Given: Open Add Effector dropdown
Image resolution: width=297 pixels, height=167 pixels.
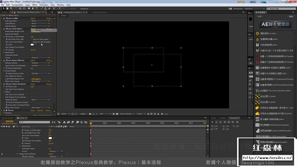Looking at the screenshot, I should pyautogui.click(x=41, y=23).
